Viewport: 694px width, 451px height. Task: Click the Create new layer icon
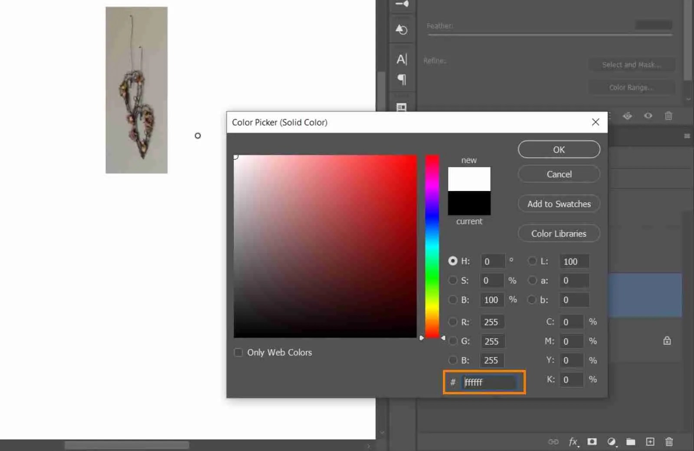[x=650, y=442]
